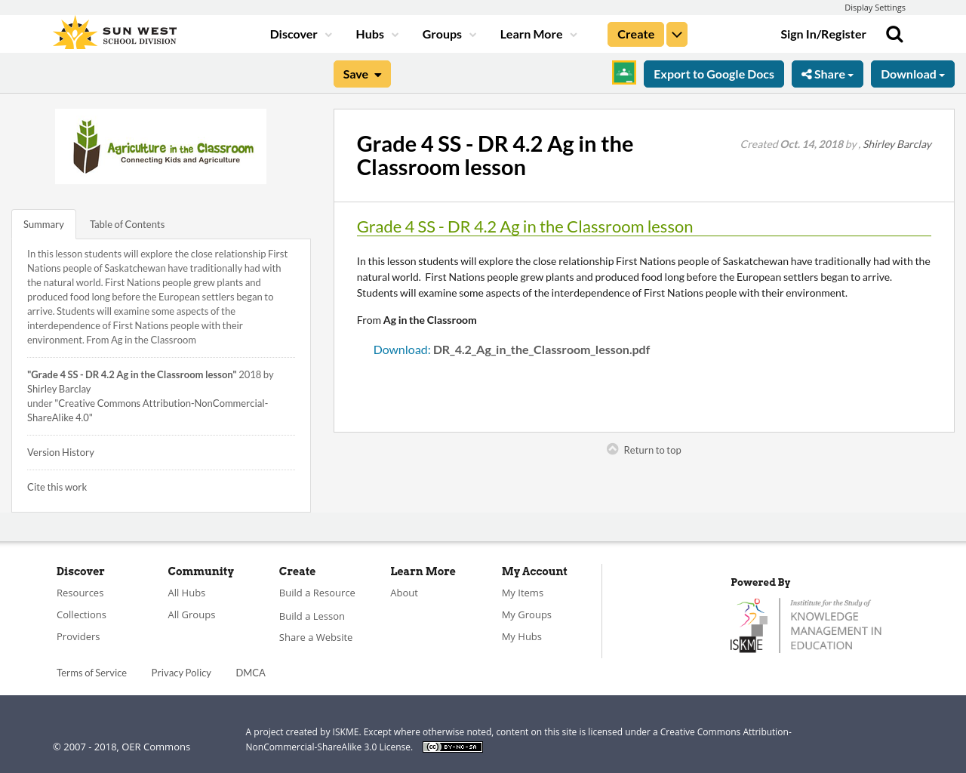Open the DR_4.2 lesson PDF download link
The height and width of the screenshot is (773, 966).
pyautogui.click(x=401, y=349)
